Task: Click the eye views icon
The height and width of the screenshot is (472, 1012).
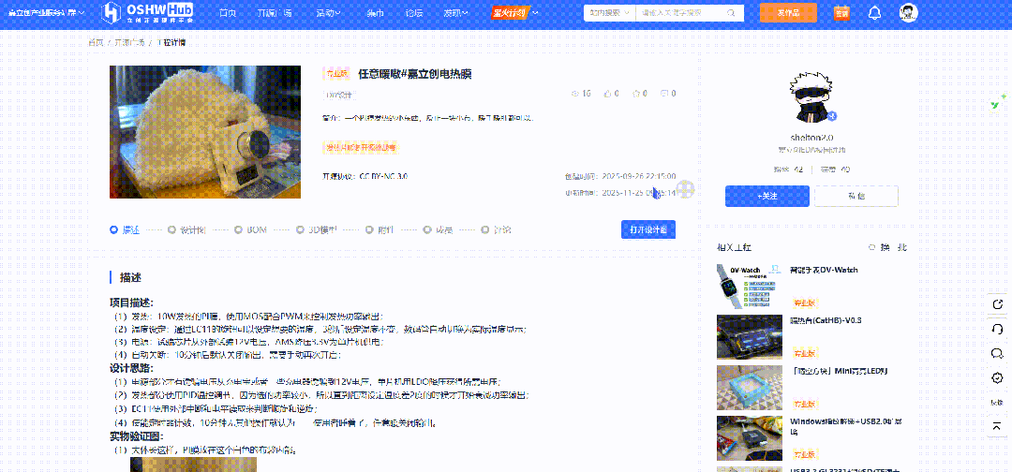Action: click(x=575, y=94)
